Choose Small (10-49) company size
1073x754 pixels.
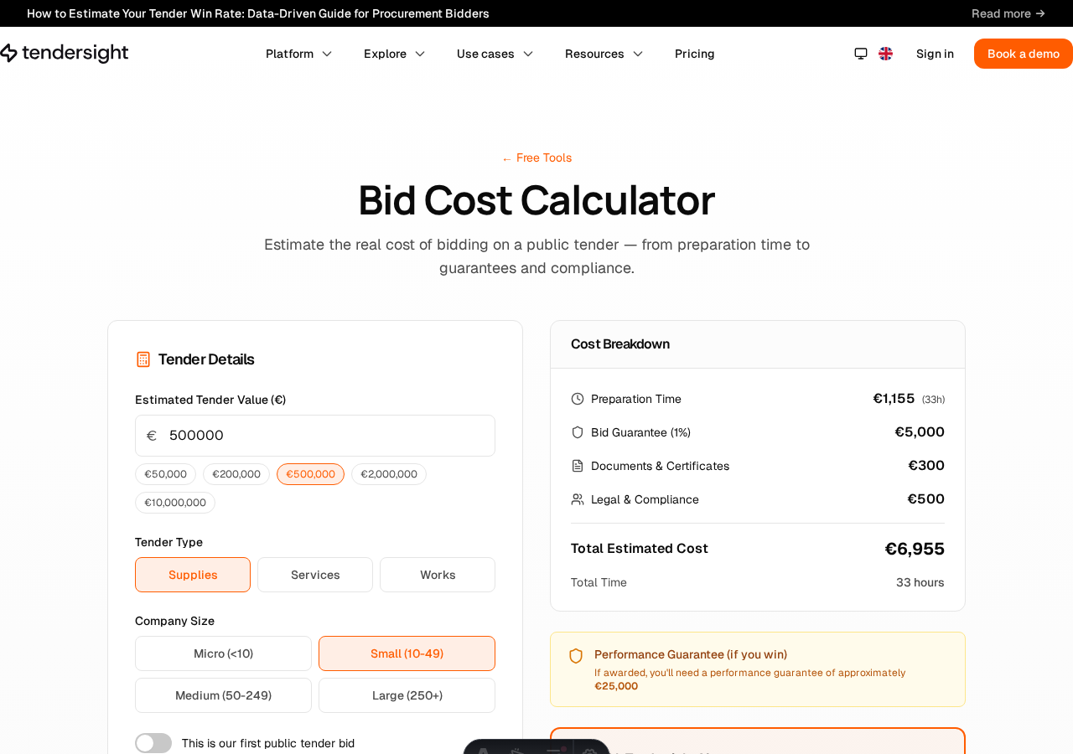pyautogui.click(x=407, y=653)
